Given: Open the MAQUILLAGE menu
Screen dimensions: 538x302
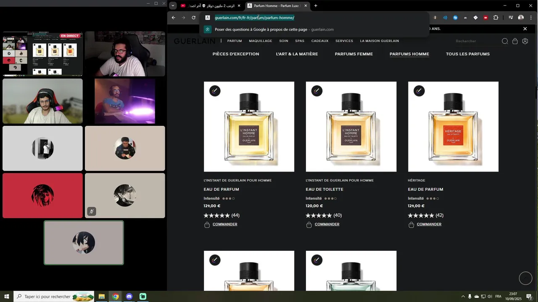Looking at the screenshot, I should 261,41.
